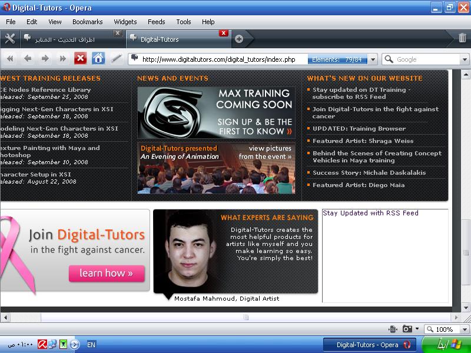This screenshot has height=353, width=471.
Task: Click the page icon inside the address field
Action: [135, 58]
